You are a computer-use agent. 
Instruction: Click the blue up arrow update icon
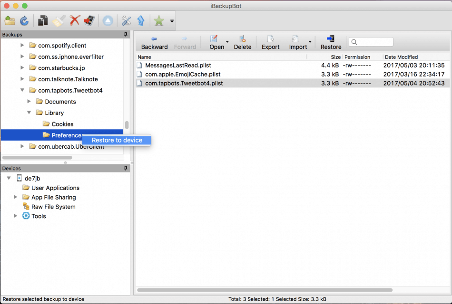(x=141, y=21)
